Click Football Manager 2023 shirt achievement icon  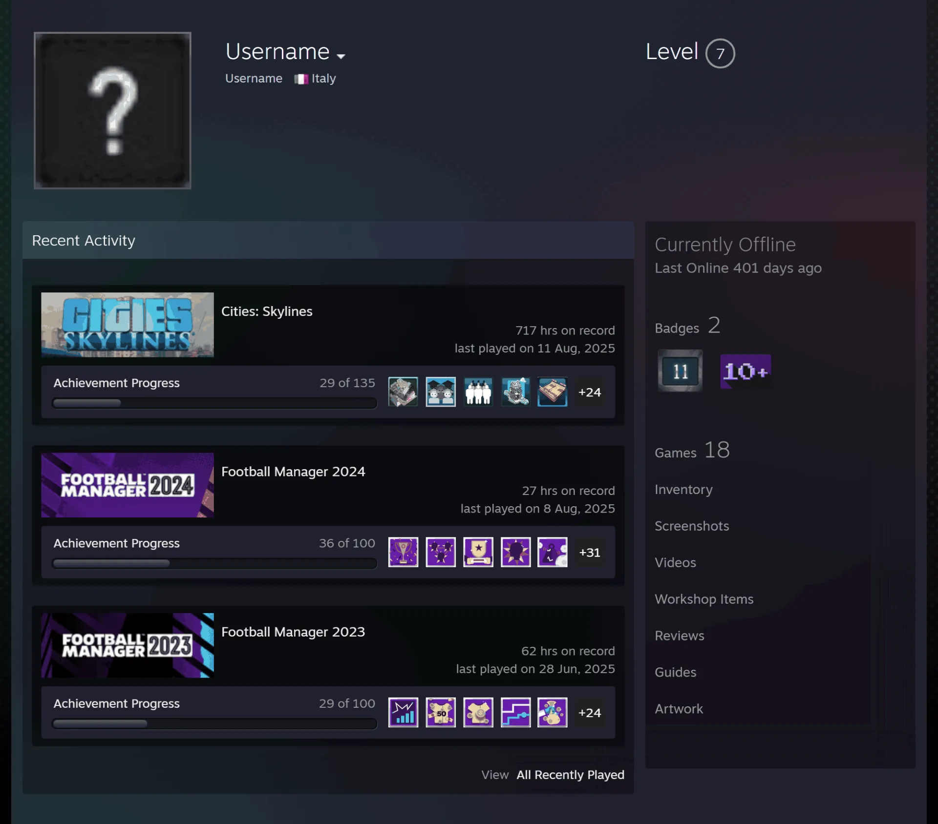[478, 712]
